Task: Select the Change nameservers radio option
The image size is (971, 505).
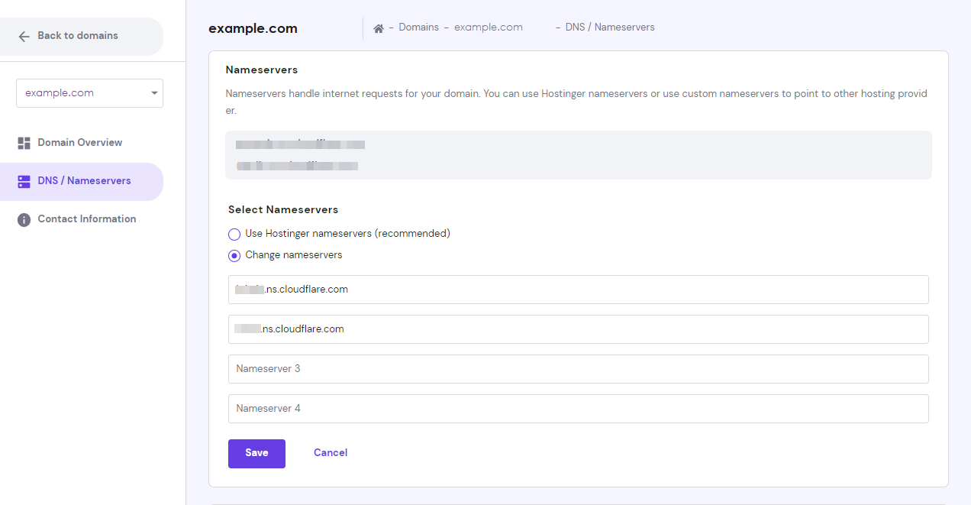Action: [x=234, y=255]
